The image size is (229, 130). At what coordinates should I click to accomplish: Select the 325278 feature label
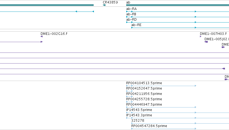pos(138,121)
